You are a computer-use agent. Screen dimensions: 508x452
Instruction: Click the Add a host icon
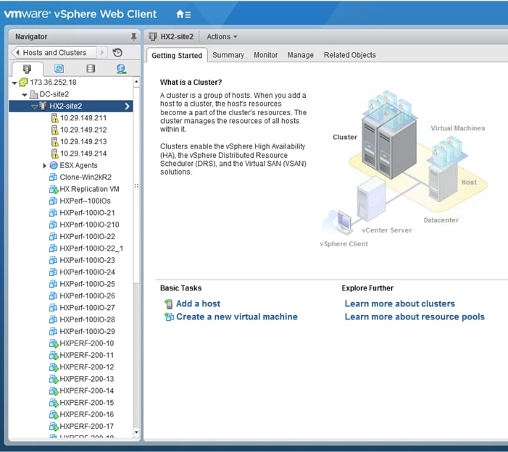click(168, 304)
